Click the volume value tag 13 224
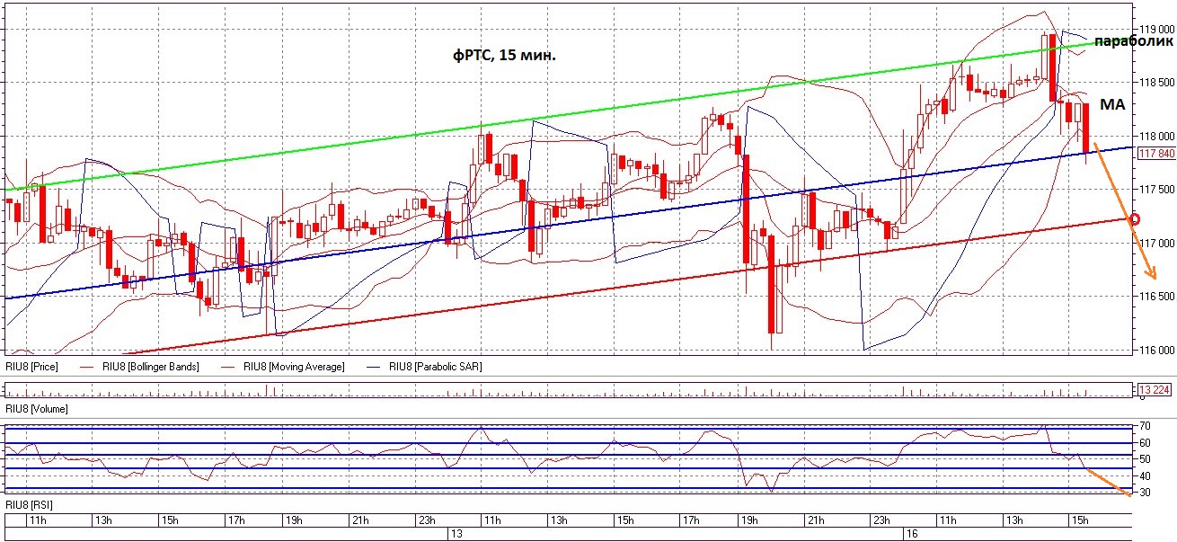1177x542 pixels. point(1155,390)
